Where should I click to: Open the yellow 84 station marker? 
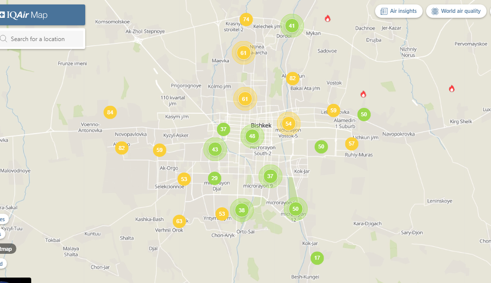[x=110, y=112]
